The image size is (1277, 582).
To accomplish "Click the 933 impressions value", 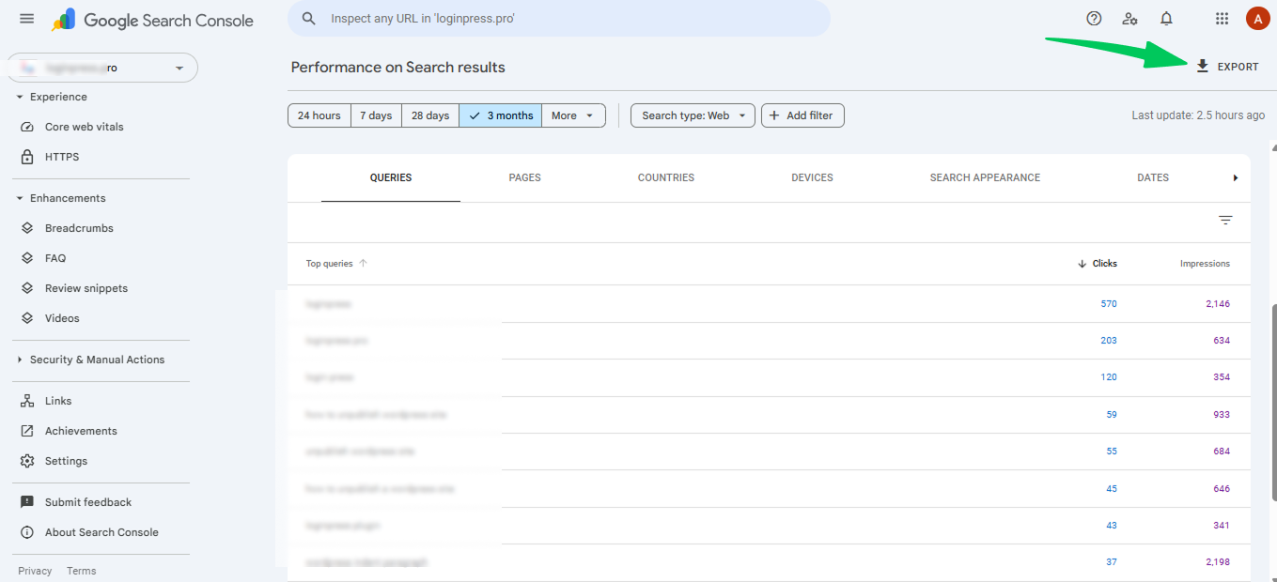I will coord(1222,414).
